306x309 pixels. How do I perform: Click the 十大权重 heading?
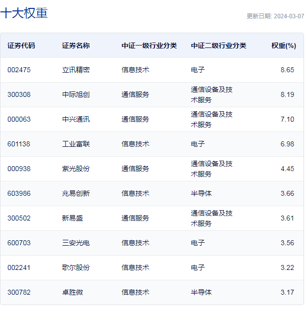pos(24,13)
